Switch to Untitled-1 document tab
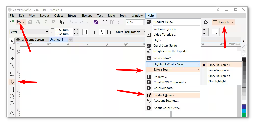 (x=56, y=40)
